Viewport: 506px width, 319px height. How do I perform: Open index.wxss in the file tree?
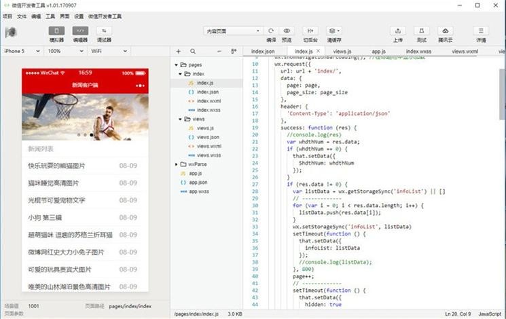point(206,110)
